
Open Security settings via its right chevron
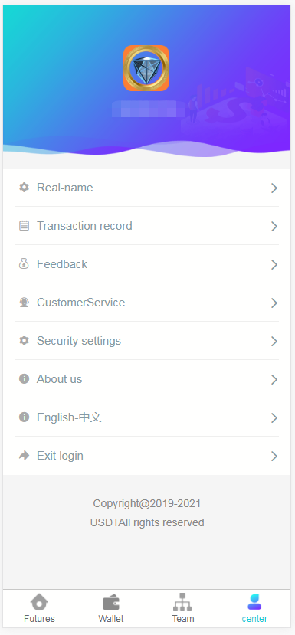click(x=274, y=342)
